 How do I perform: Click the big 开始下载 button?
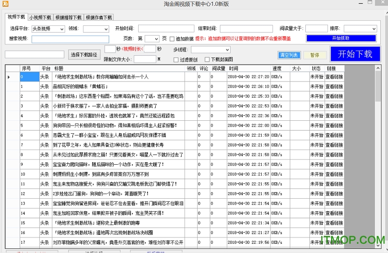(355, 54)
